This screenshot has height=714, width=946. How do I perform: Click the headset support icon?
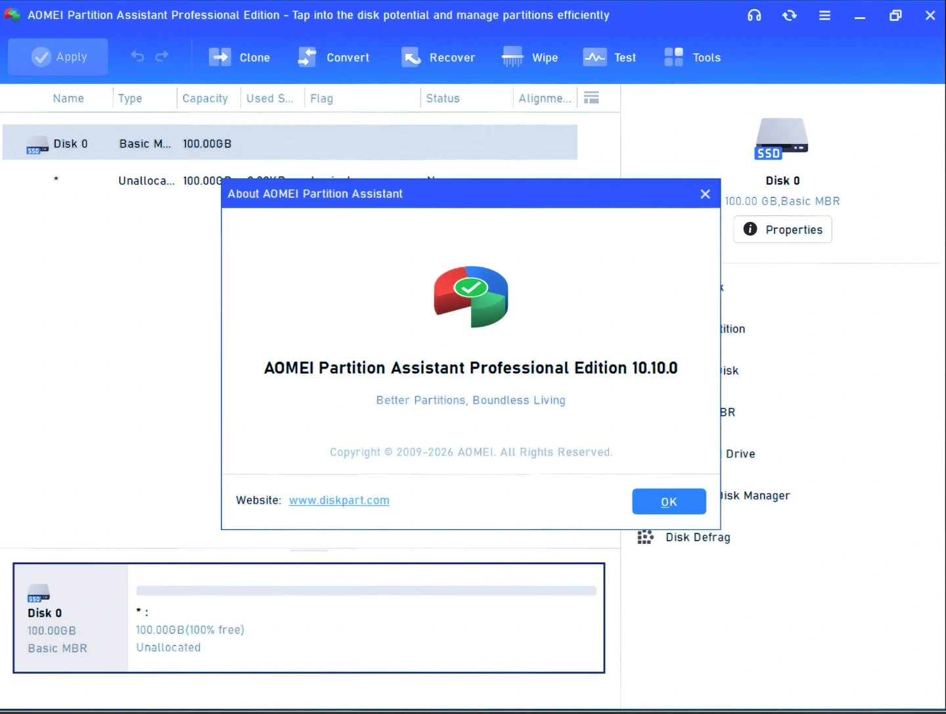(754, 15)
